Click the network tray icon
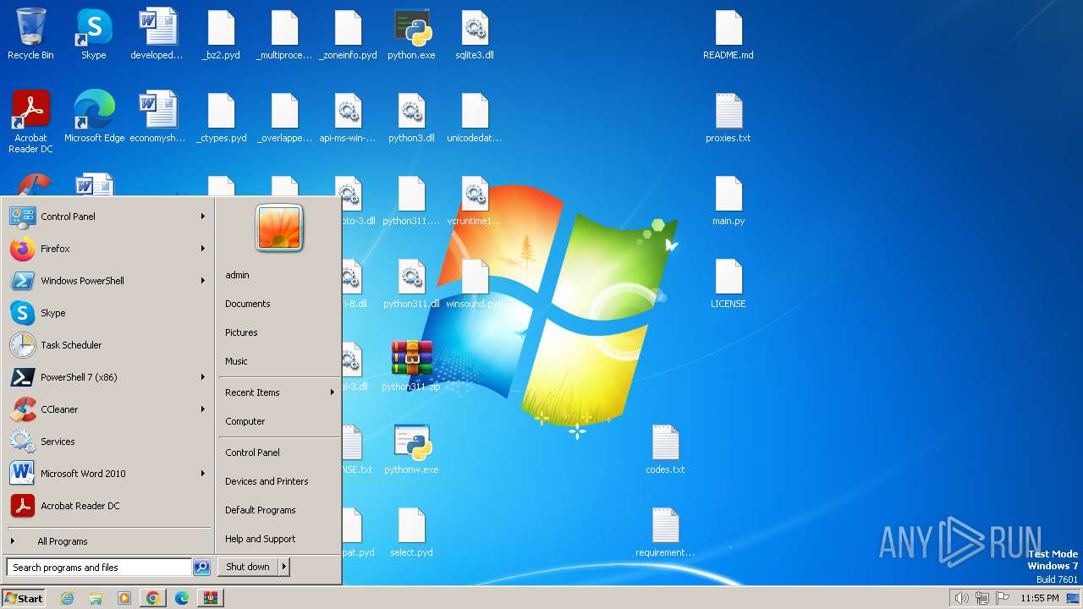Image resolution: width=1083 pixels, height=609 pixels. pos(982,598)
